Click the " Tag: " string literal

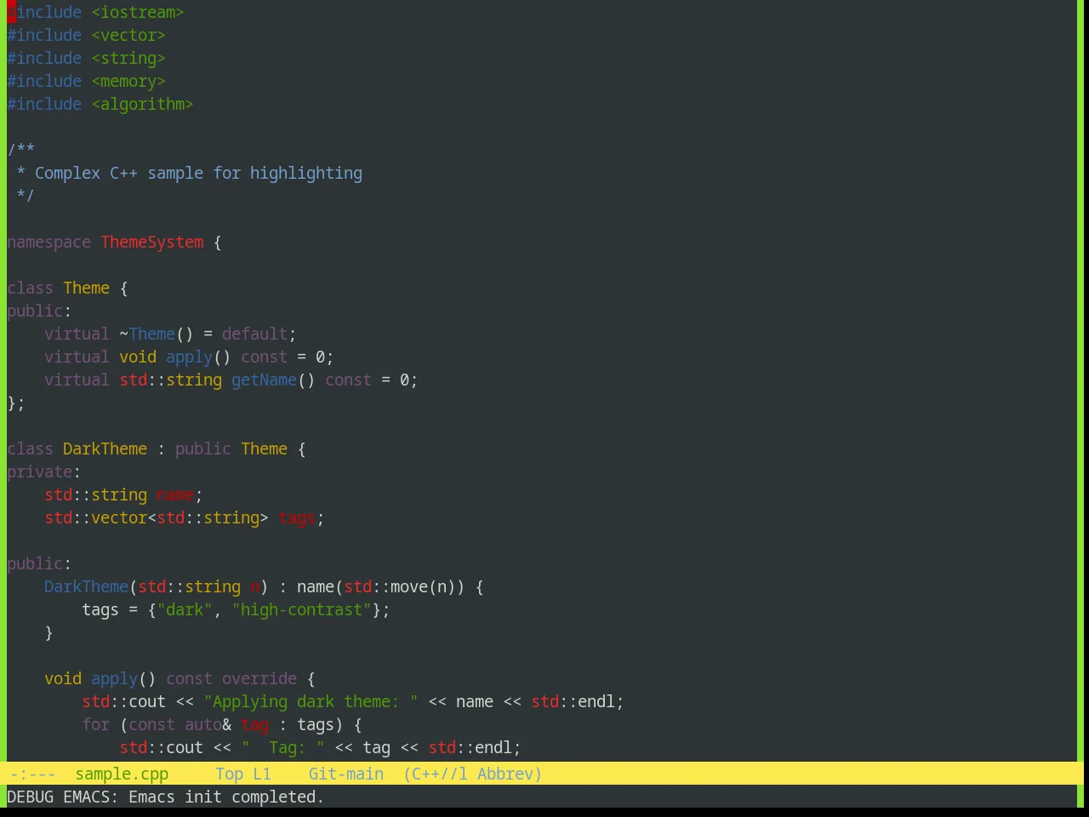[282, 747]
